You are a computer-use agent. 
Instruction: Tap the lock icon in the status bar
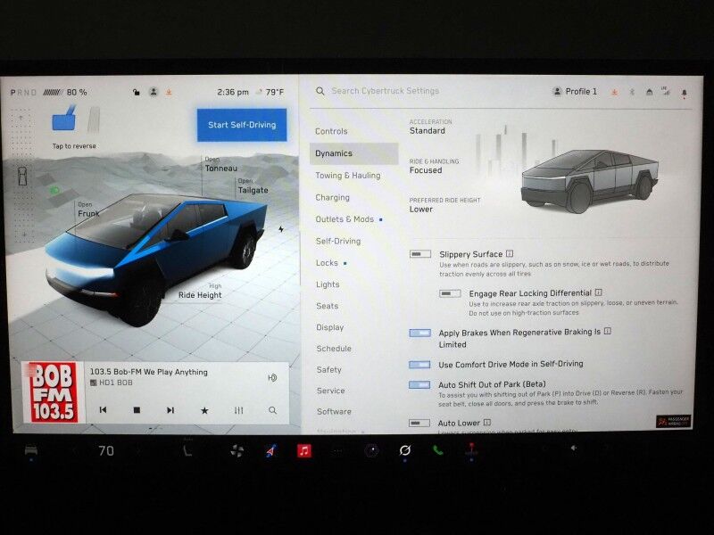136,93
